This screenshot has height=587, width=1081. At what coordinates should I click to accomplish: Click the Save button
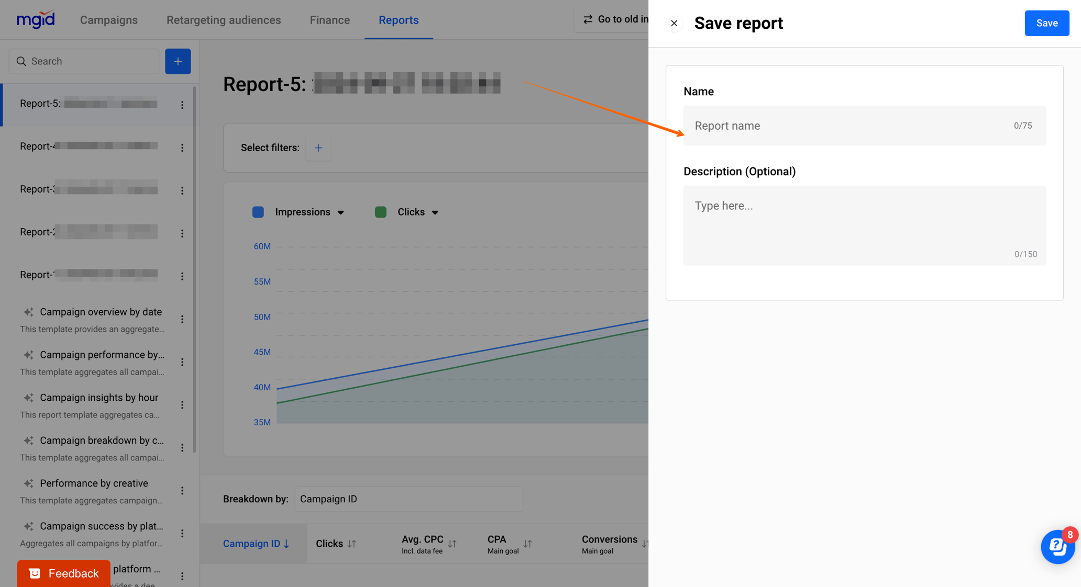1046,23
